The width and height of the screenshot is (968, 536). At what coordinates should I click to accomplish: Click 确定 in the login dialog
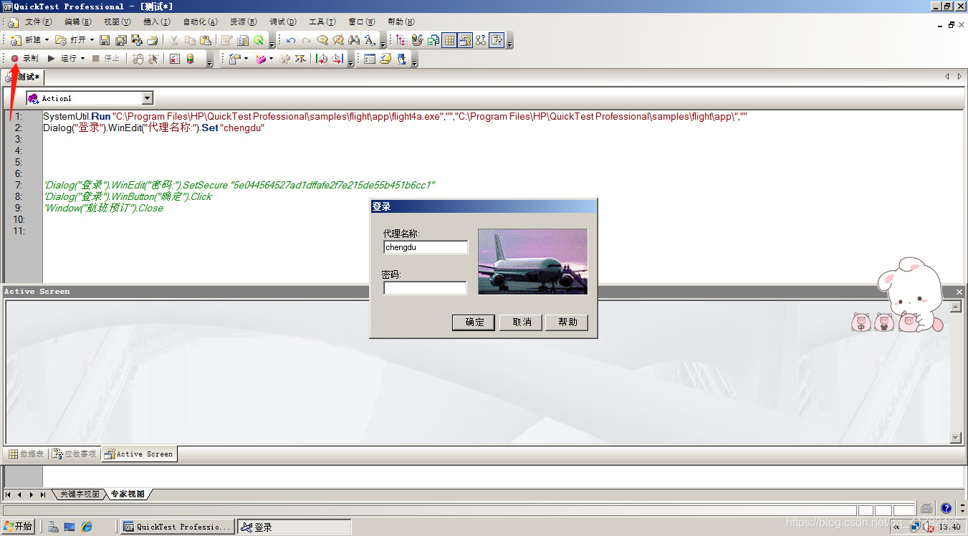(474, 322)
